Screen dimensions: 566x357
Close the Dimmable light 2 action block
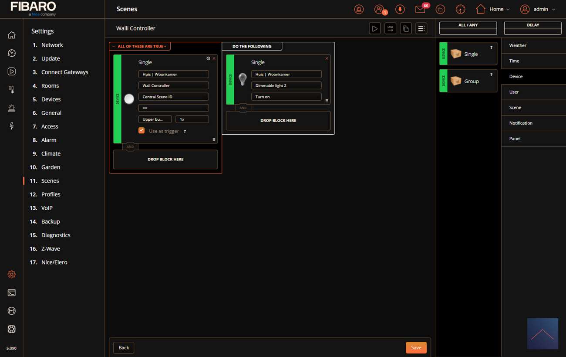pos(327,58)
